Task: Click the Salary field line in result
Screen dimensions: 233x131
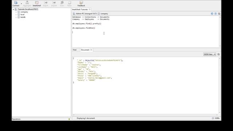Action: pos(86,80)
